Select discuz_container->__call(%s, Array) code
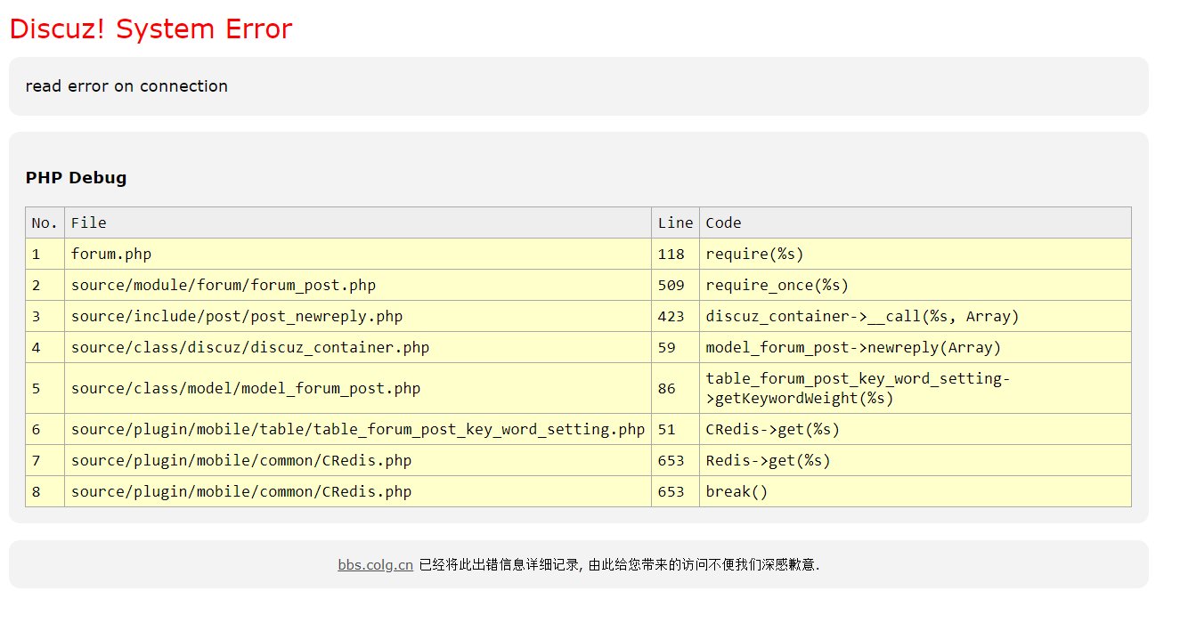The width and height of the screenshot is (1180, 623). [x=916, y=316]
